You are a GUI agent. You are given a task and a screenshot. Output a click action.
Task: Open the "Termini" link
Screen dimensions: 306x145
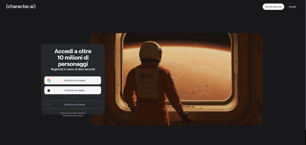pos(81,113)
